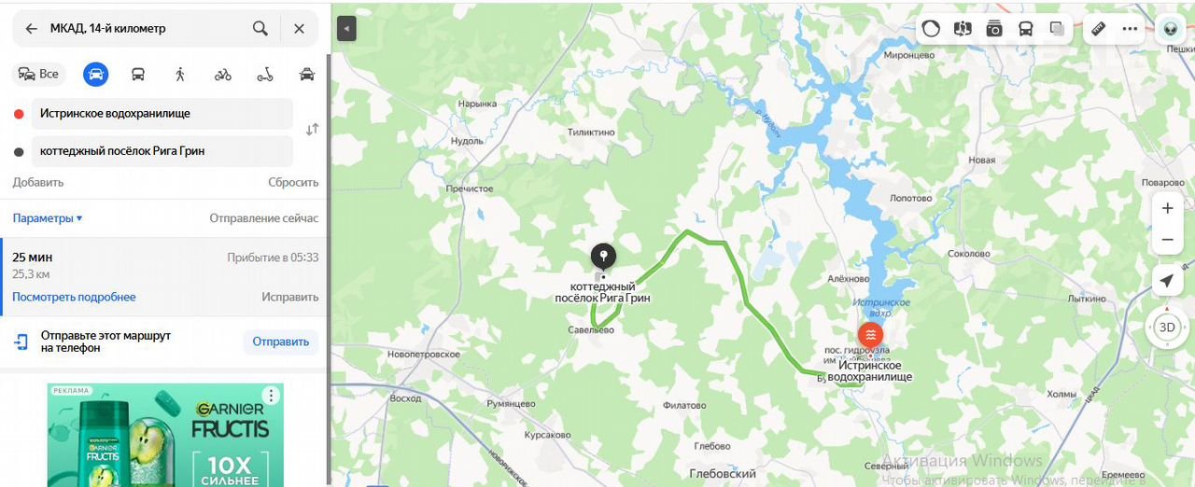Screen dimensions: 1195x487
Task: Toggle the 3D map view
Action: click(1167, 327)
